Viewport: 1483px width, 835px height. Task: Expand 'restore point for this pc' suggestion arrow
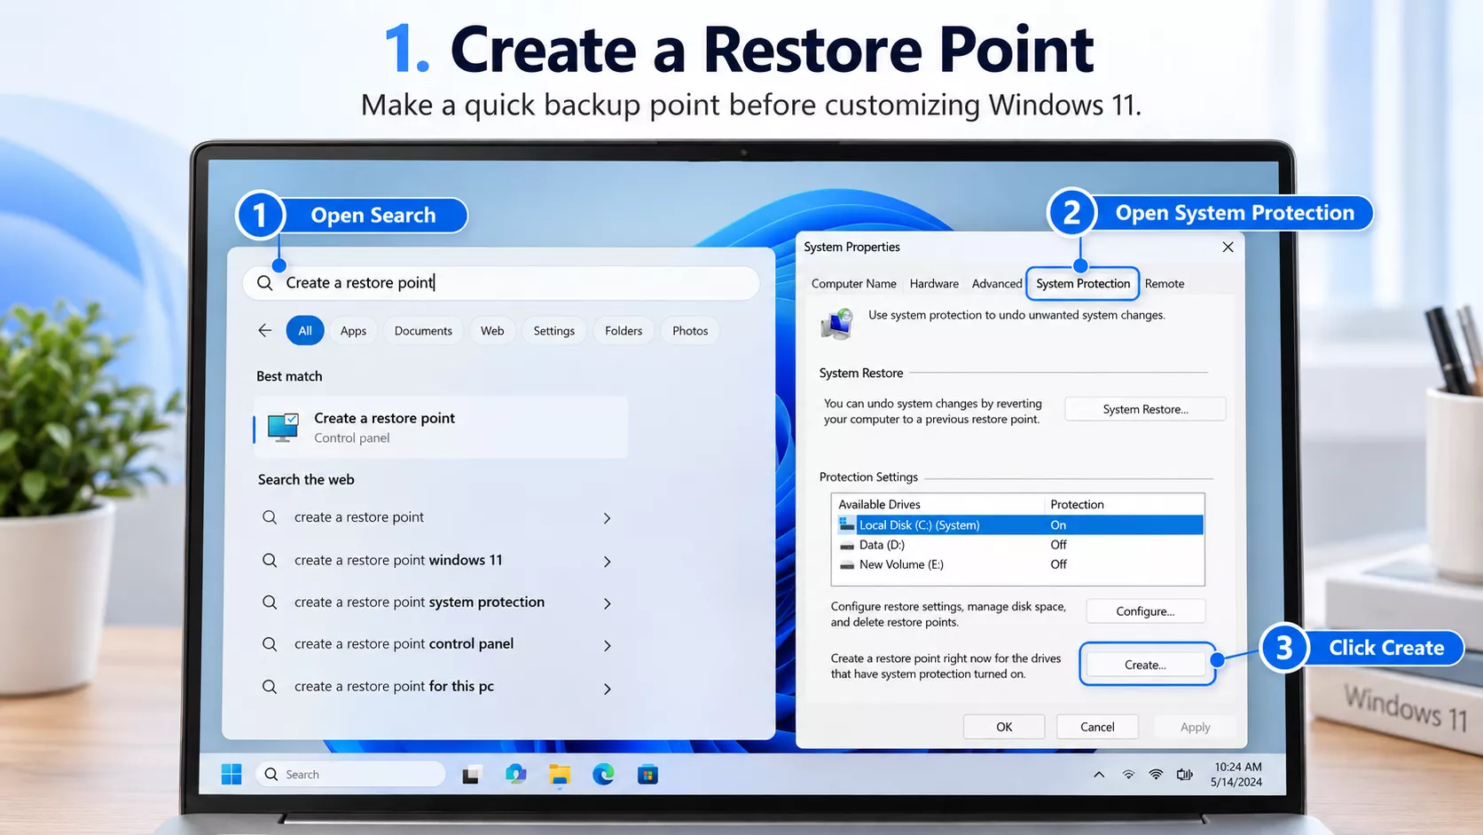[607, 689]
